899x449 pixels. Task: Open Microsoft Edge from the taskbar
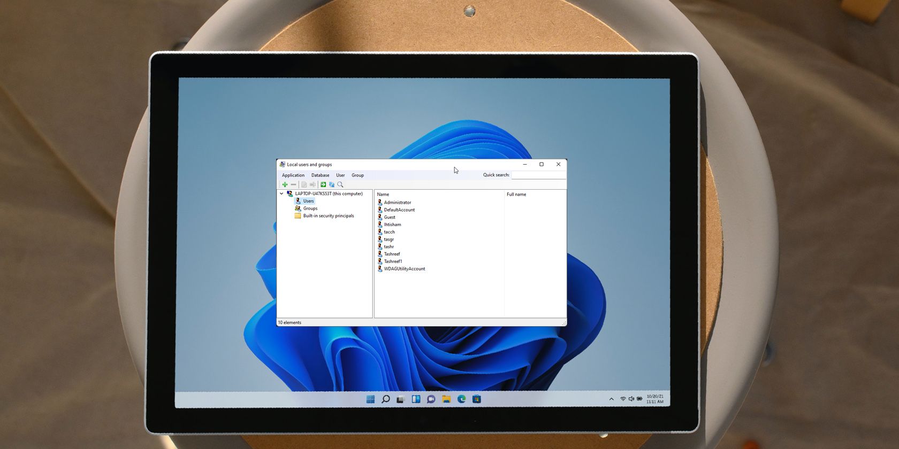pos(461,399)
